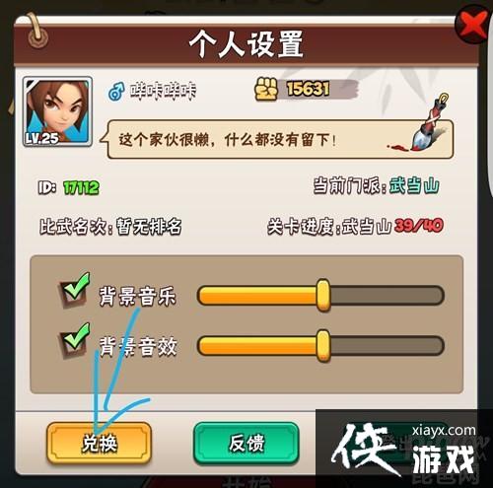Viewport: 493px width, 488px height.
Task: Click the player avatar portrait
Action: (x=57, y=111)
